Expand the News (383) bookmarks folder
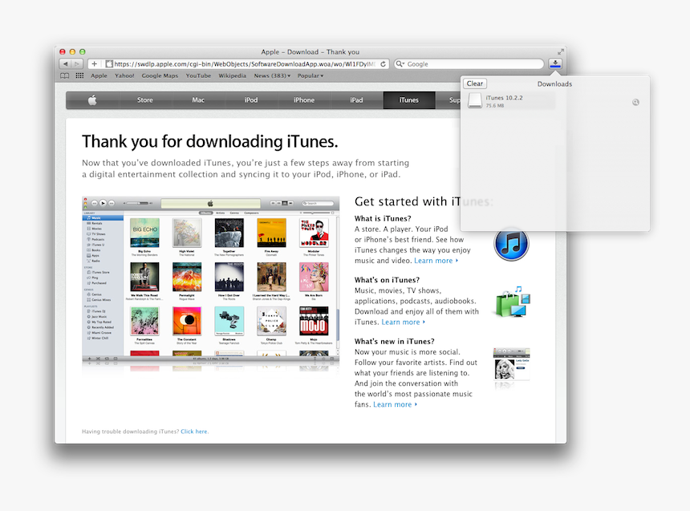The image size is (690, 511). pyautogui.click(x=272, y=75)
